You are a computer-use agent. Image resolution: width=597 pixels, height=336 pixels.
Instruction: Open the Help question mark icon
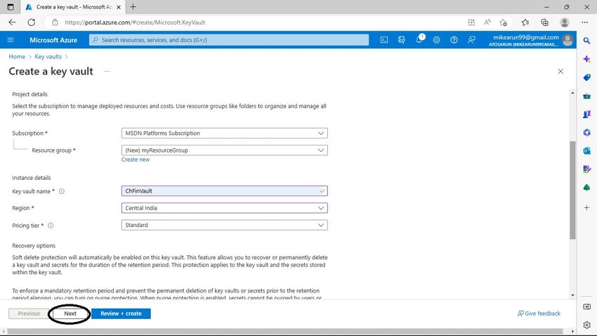tap(454, 39)
